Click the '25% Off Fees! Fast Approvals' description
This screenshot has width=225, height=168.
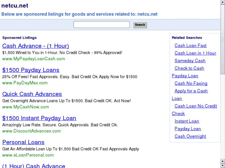(x=70, y=77)
